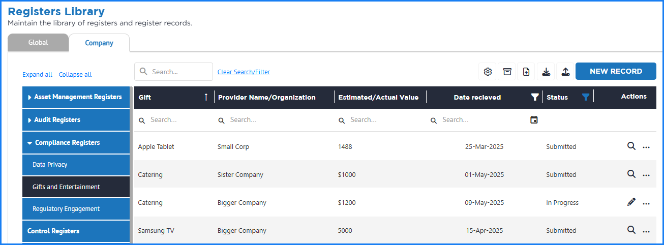Image resolution: width=664 pixels, height=245 pixels.
Task: Click the 01-May-2025 date cell
Action: [485, 175]
